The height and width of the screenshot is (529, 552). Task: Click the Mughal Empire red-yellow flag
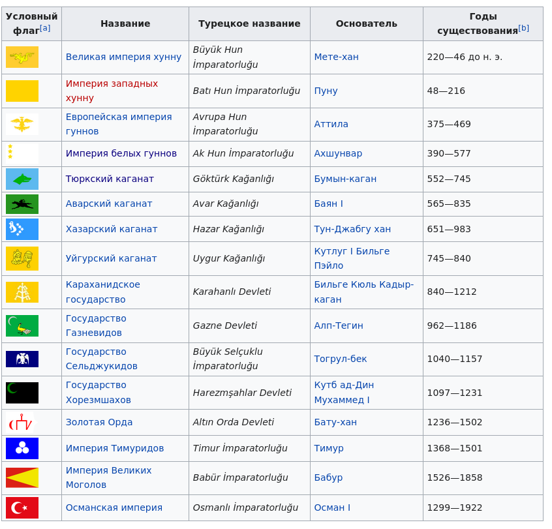(22, 477)
